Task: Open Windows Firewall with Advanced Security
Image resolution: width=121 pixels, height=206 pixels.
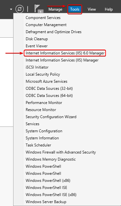Action: [61, 152]
